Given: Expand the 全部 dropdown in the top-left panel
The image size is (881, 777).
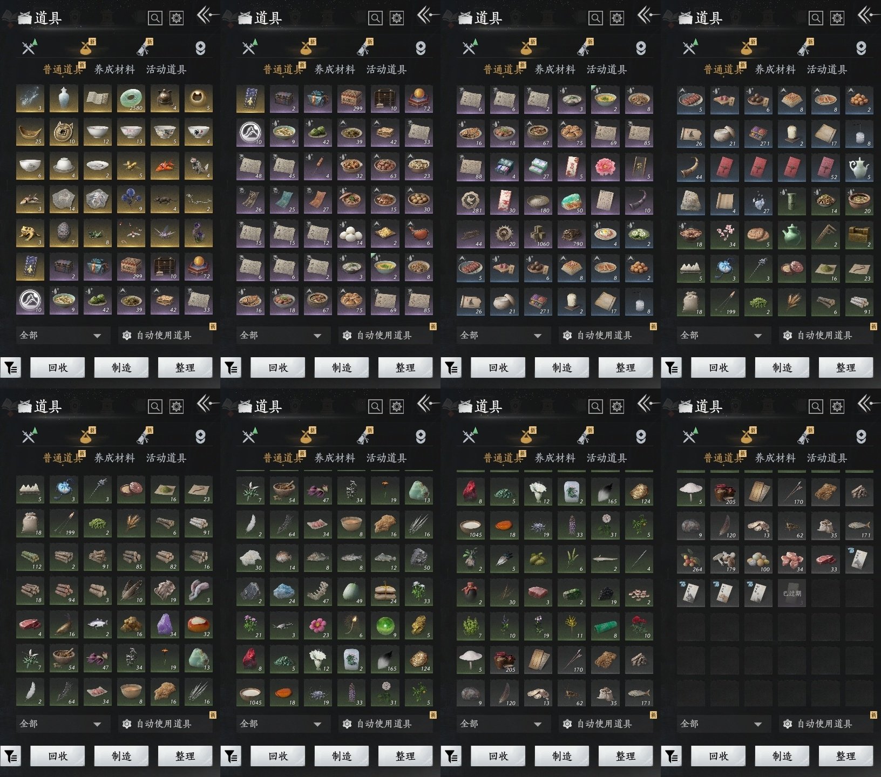Looking at the screenshot, I should tap(60, 336).
